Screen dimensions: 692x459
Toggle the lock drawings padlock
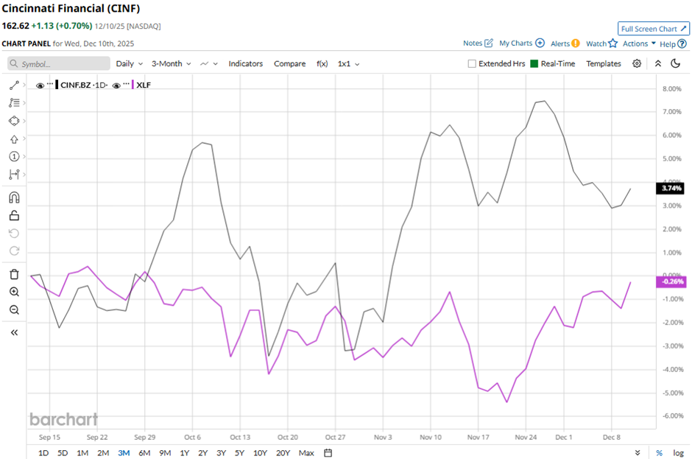click(14, 215)
